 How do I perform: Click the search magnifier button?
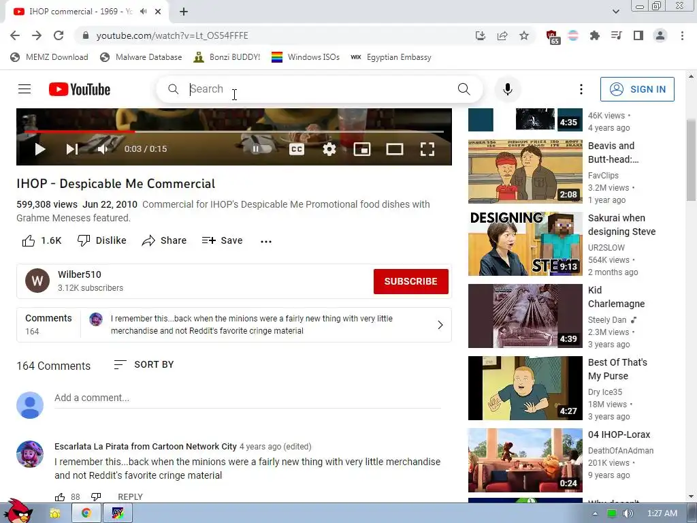(x=464, y=89)
